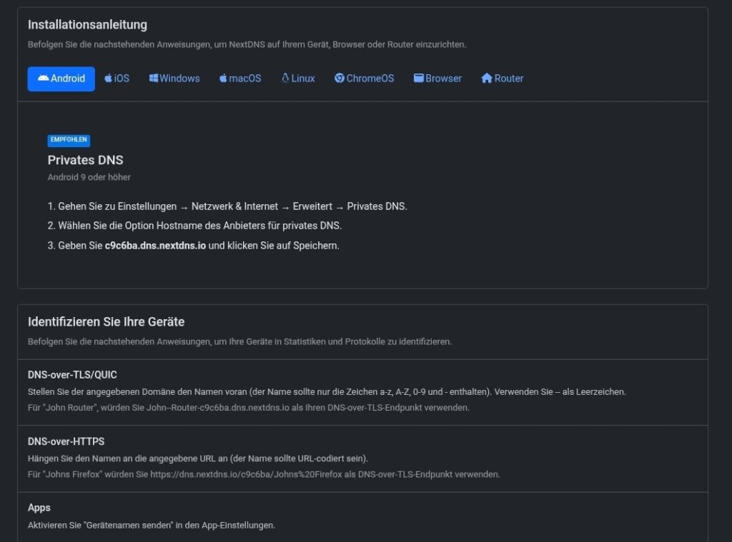This screenshot has height=542, width=732.
Task: Click the Browser window icon
Action: 419,79
